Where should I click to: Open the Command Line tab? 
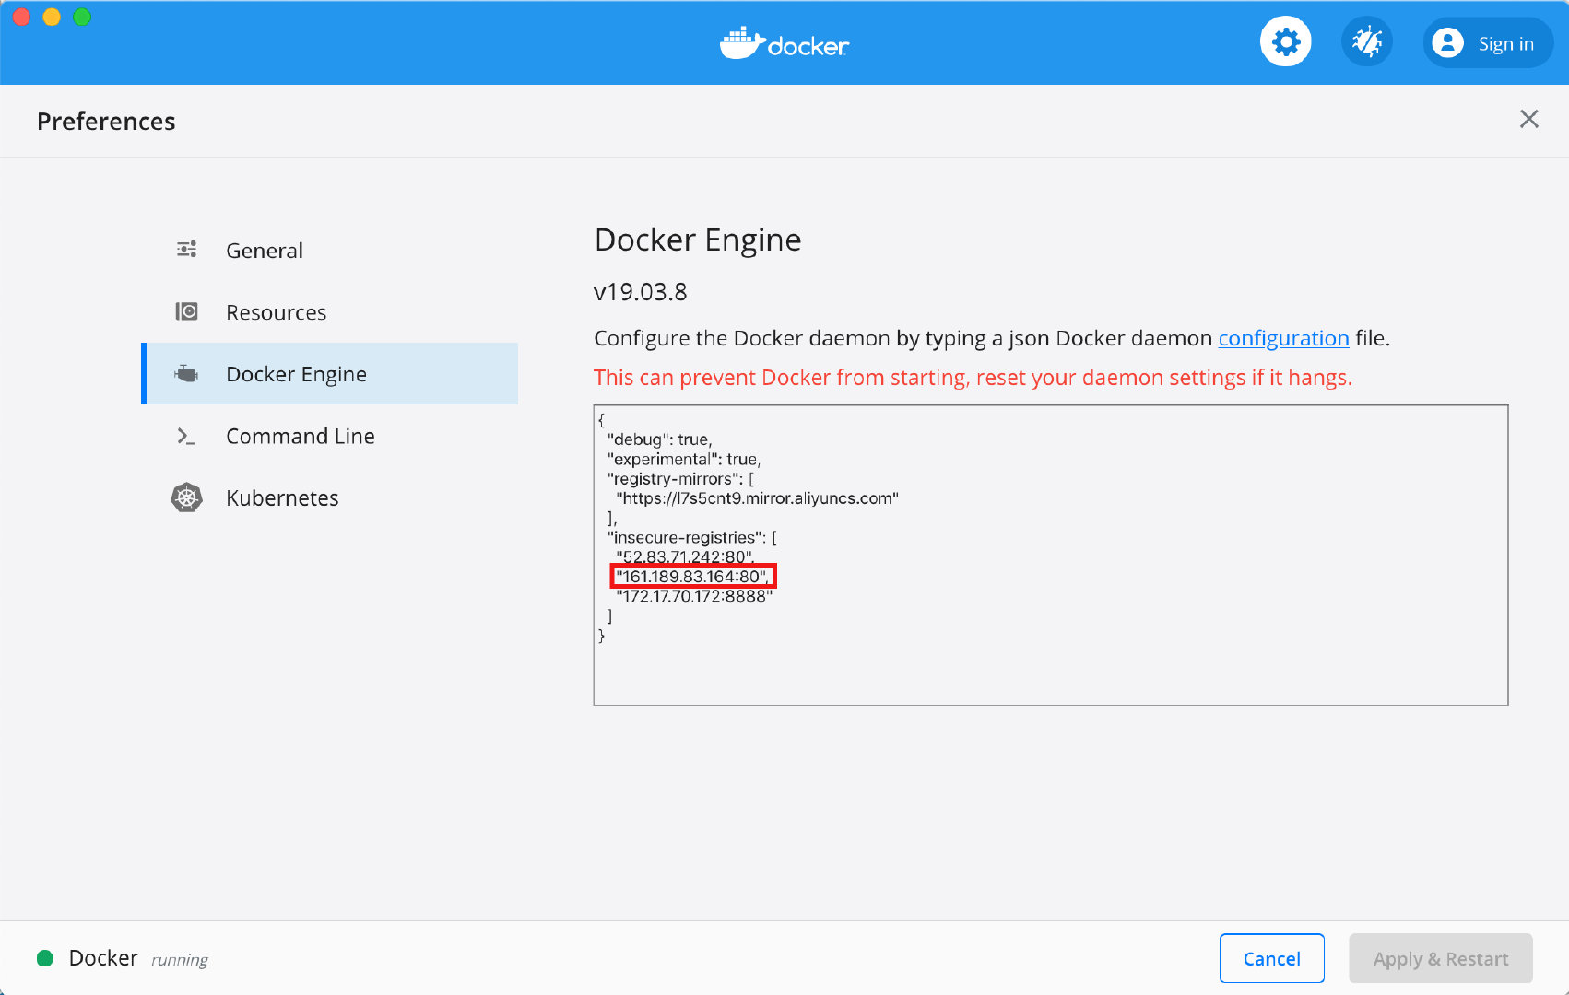coord(330,436)
